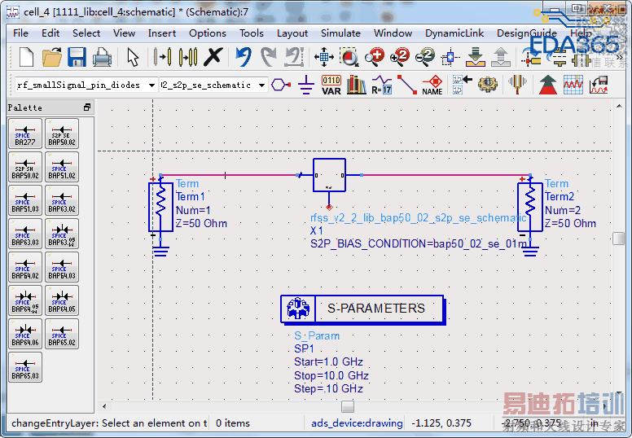Create a new schematic with New icon

pyautogui.click(x=26, y=57)
